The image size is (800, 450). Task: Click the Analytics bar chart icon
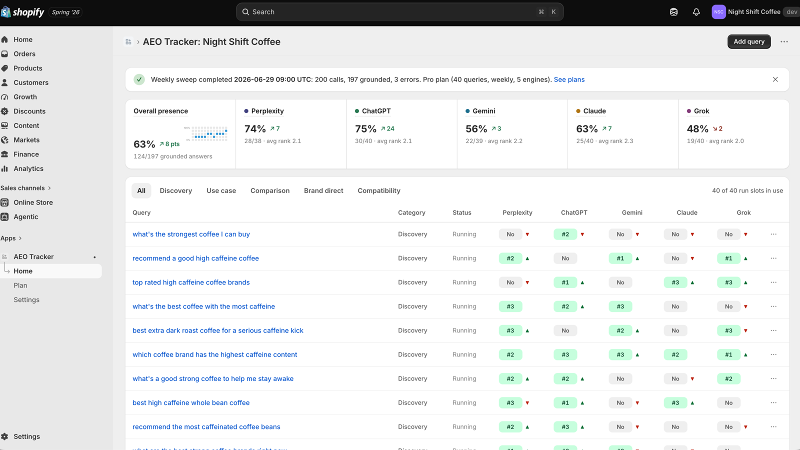pyautogui.click(x=5, y=169)
